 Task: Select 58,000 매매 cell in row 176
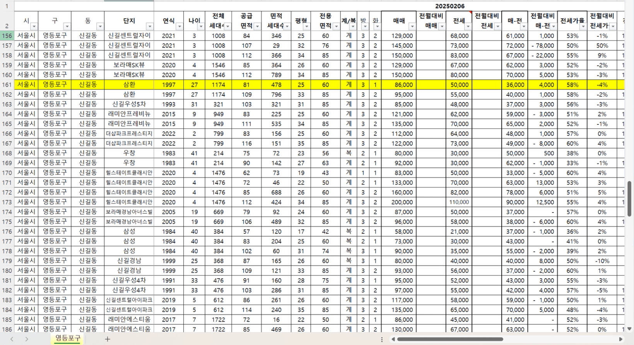click(399, 231)
